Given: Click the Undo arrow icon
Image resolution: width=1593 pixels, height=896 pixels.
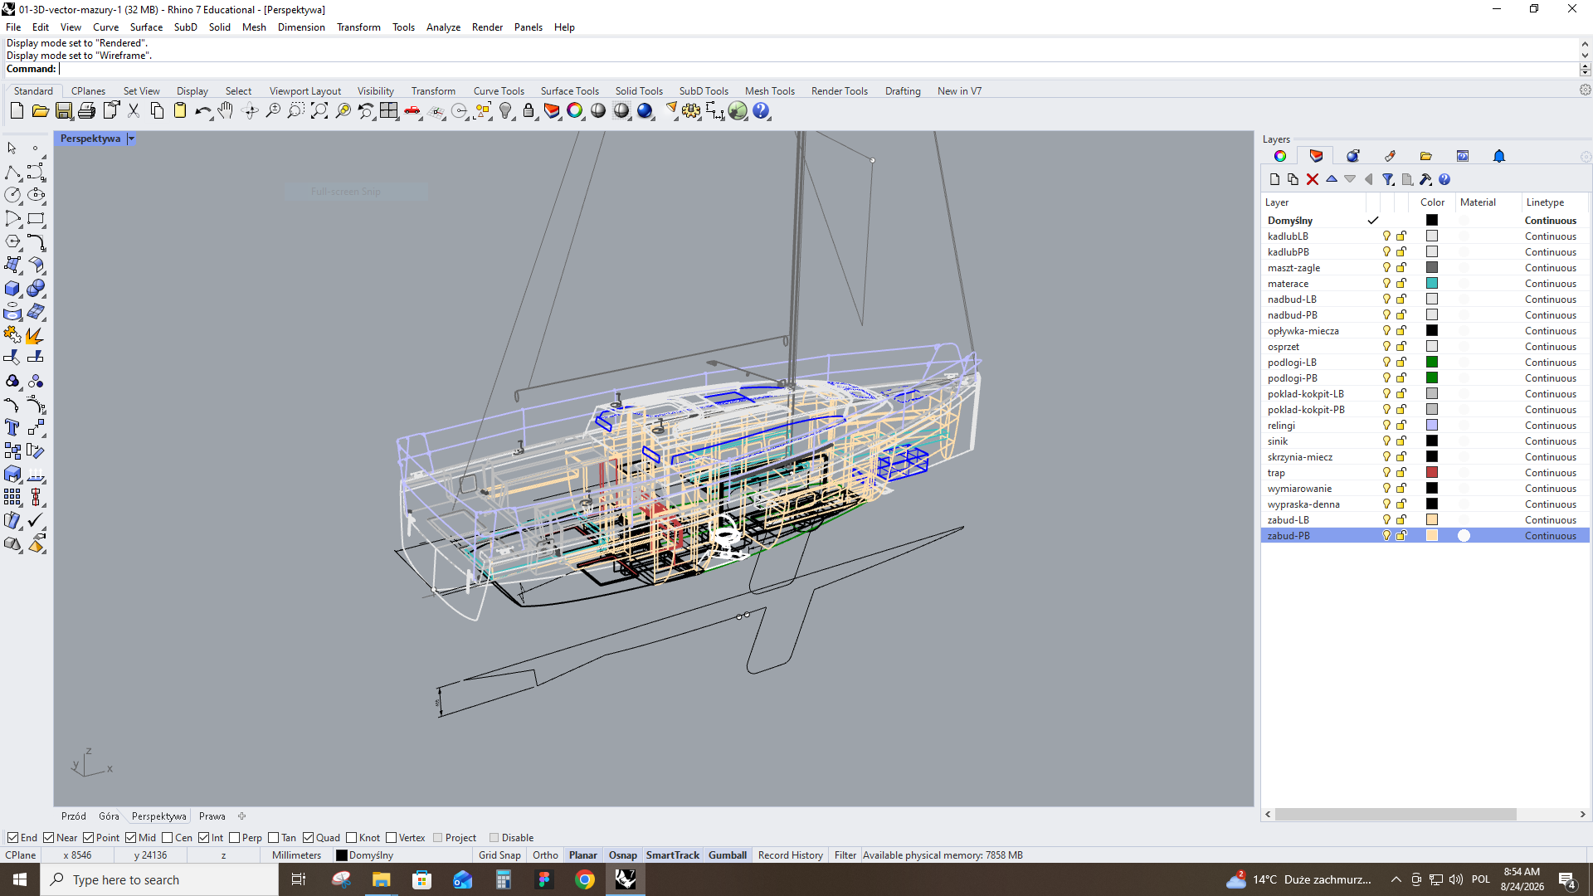Looking at the screenshot, I should pos(202,111).
